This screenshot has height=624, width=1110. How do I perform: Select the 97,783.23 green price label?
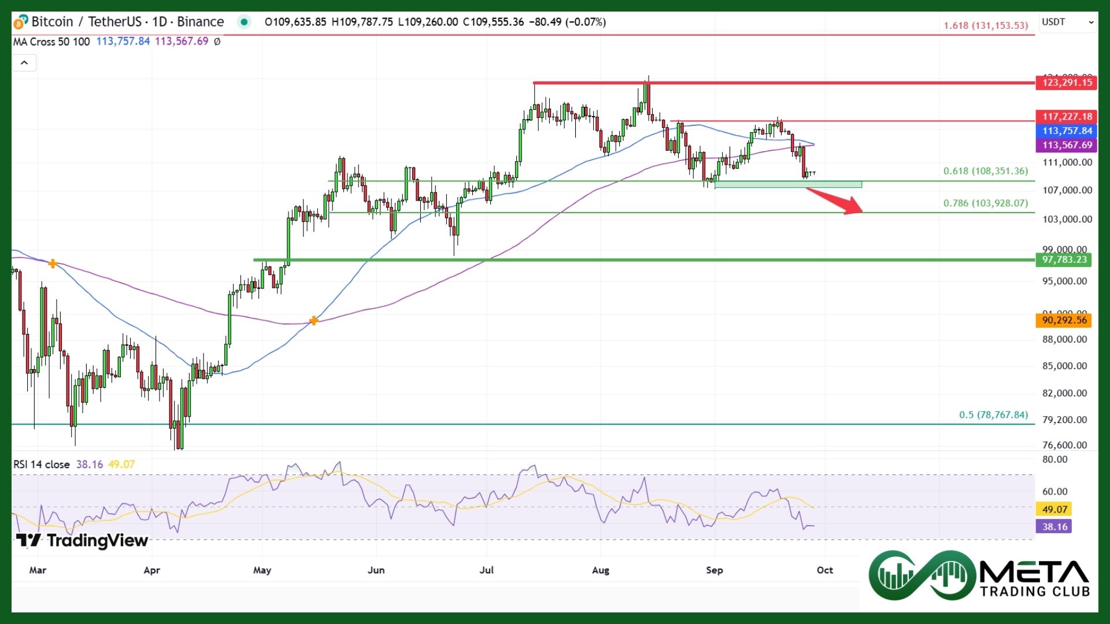pyautogui.click(x=1064, y=259)
